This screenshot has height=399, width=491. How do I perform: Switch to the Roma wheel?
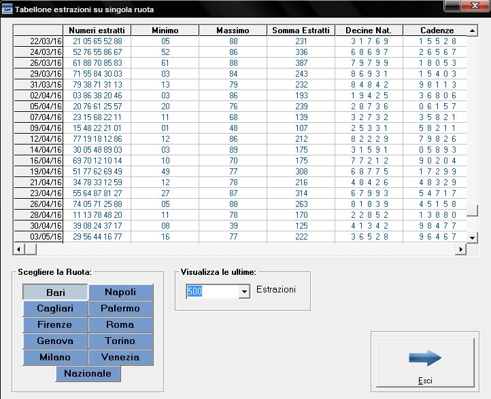[x=121, y=324]
